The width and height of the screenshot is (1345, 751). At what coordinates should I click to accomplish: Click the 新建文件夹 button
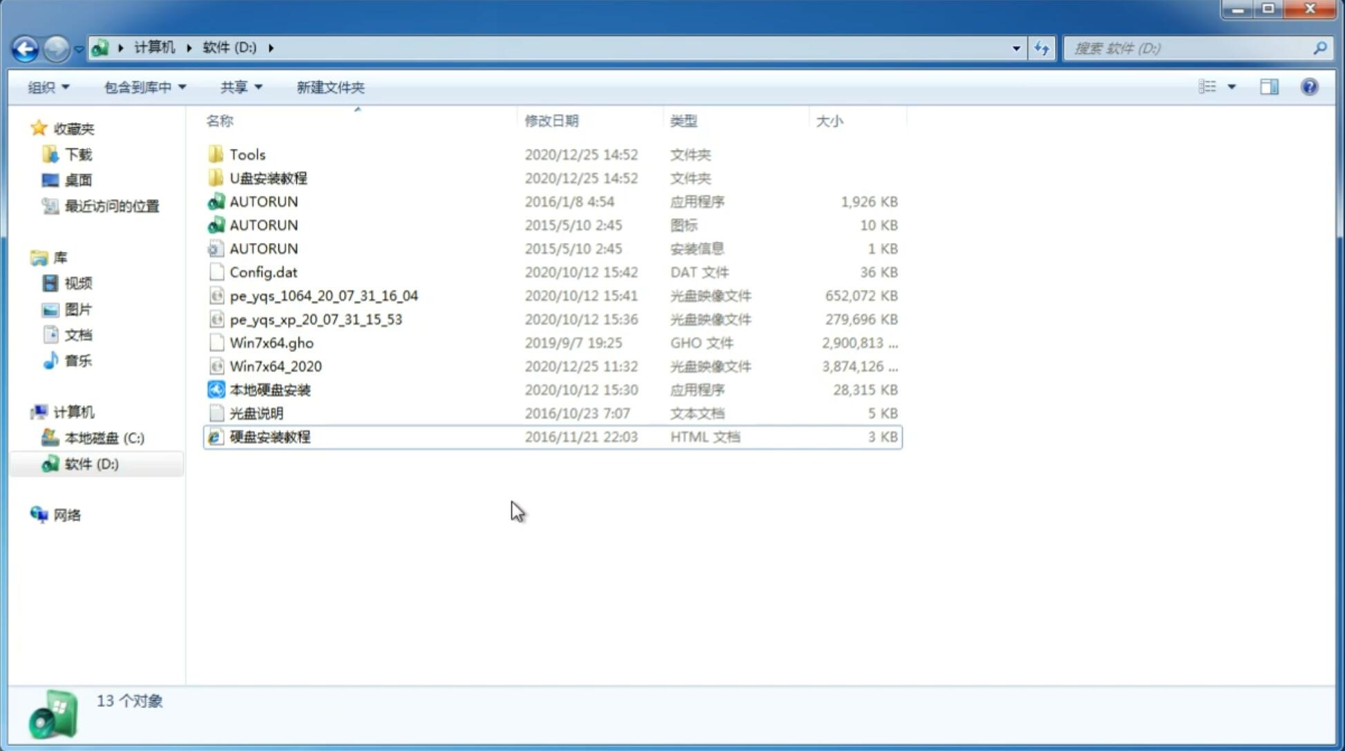click(331, 87)
